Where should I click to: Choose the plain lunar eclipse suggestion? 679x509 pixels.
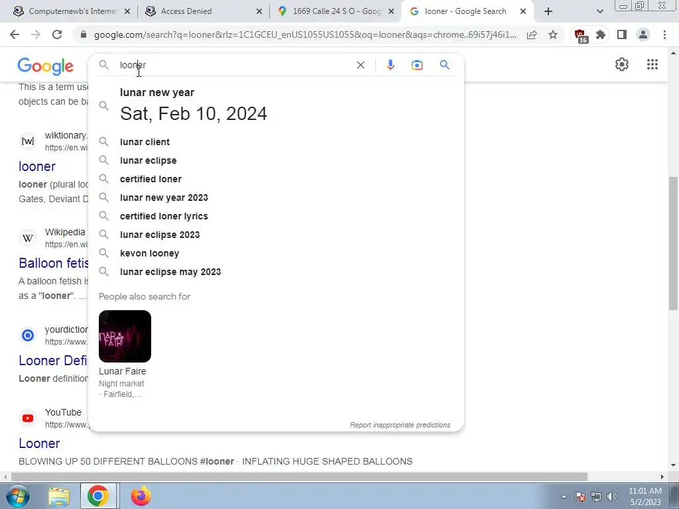click(276, 160)
